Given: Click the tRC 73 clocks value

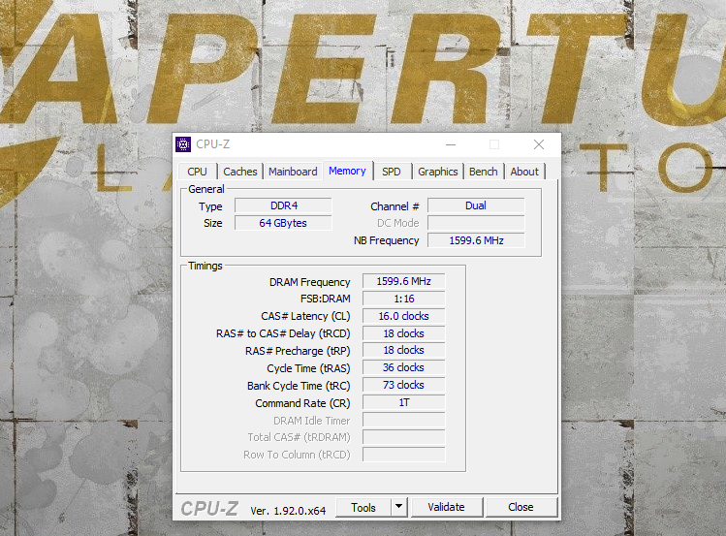Looking at the screenshot, I should 404,385.
